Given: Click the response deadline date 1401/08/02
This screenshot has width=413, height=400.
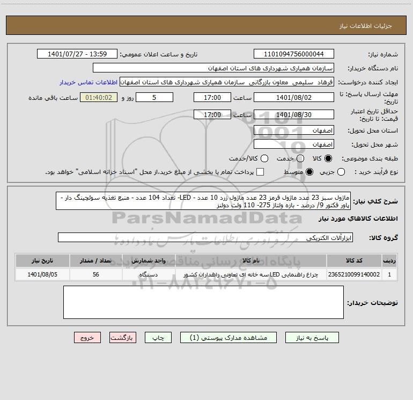Looking at the screenshot, I should (x=294, y=97).
